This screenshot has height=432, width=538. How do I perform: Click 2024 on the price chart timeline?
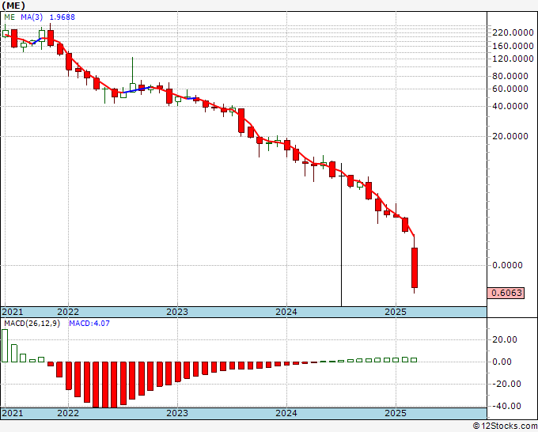click(x=286, y=312)
